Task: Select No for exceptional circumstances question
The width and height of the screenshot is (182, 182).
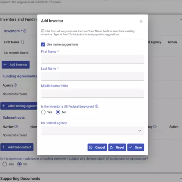Action: click(x=19, y=164)
